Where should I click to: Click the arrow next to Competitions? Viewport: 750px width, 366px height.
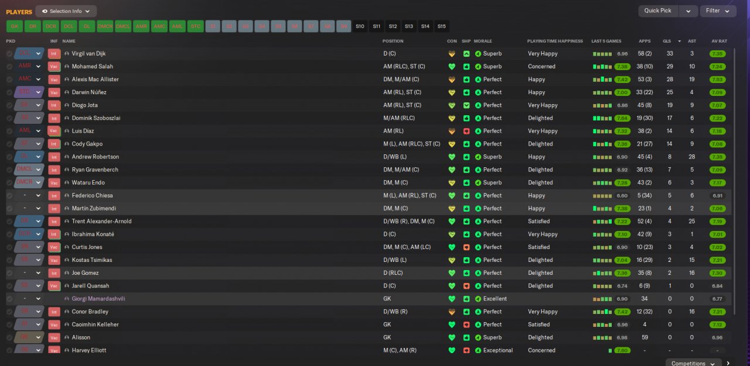tap(728, 363)
